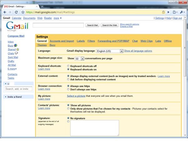This screenshot has width=188, height=141.
Task: Open Forwarding and POP/IMAP tab
Action: [x=113, y=41]
